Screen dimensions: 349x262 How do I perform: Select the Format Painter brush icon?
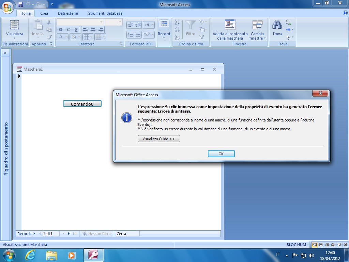click(49, 37)
